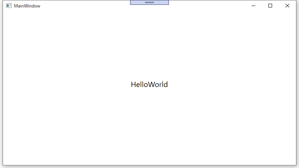This screenshot has height=168, width=299.
Task: Click the HelloWorld text
Action: 149,85
